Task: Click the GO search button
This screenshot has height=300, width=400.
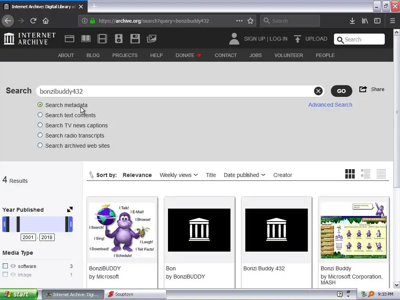Action: tap(341, 91)
